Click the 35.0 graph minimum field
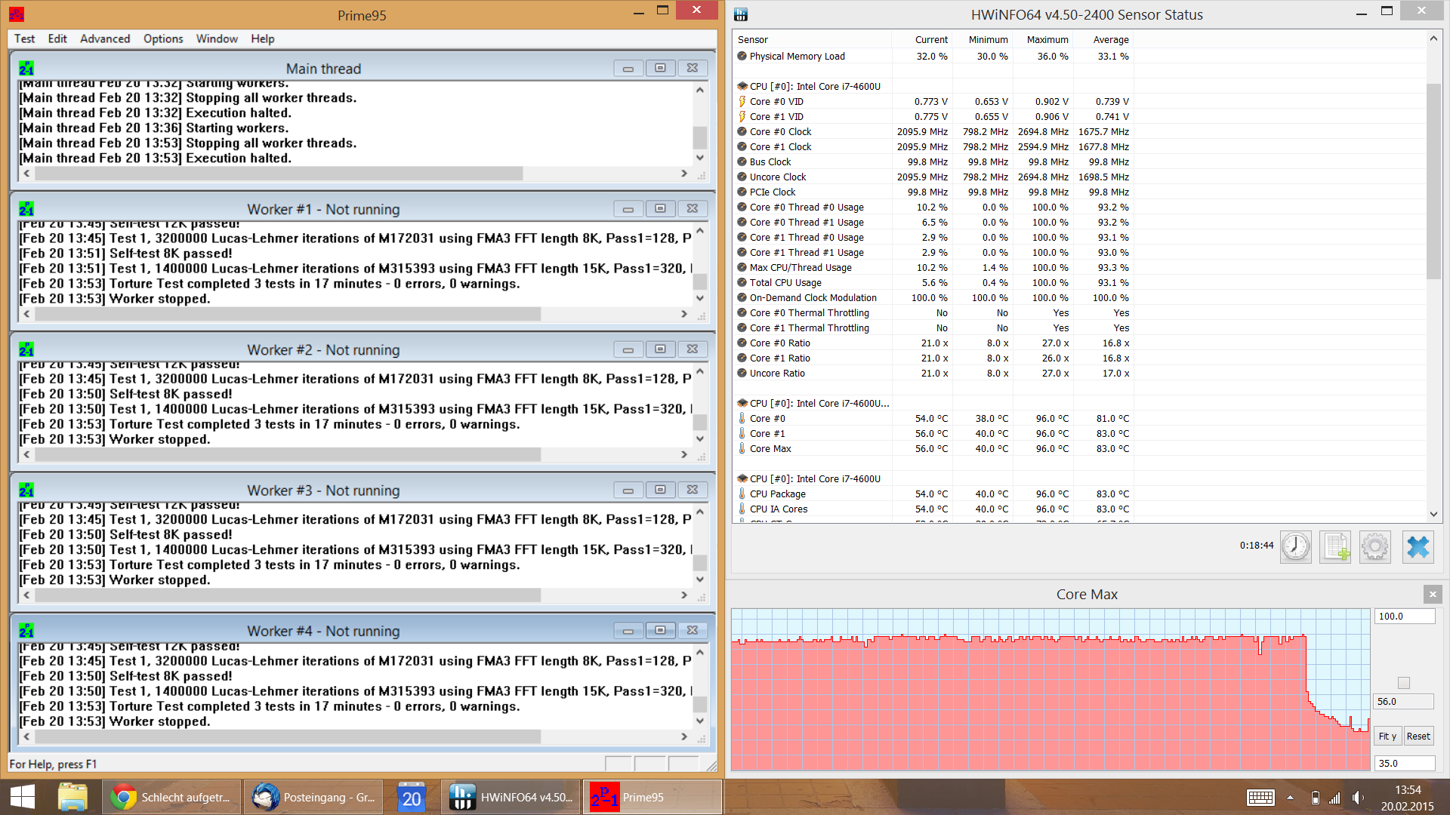This screenshot has width=1450, height=815. [x=1404, y=763]
